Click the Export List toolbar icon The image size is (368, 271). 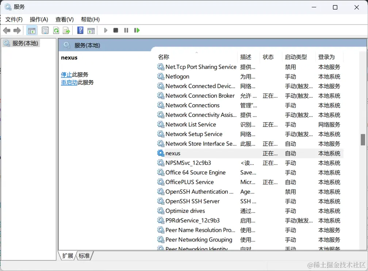tap(66, 30)
